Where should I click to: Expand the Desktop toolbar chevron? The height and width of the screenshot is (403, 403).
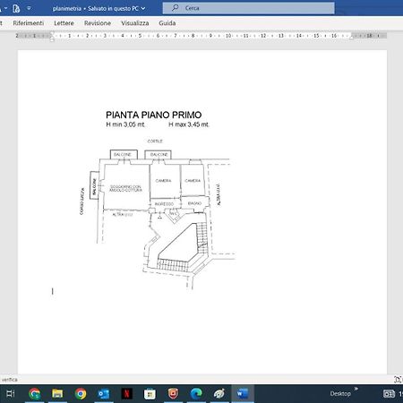point(356,389)
